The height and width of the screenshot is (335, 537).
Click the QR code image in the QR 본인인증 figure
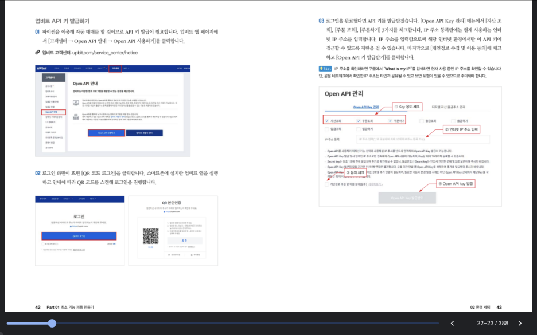(151, 236)
